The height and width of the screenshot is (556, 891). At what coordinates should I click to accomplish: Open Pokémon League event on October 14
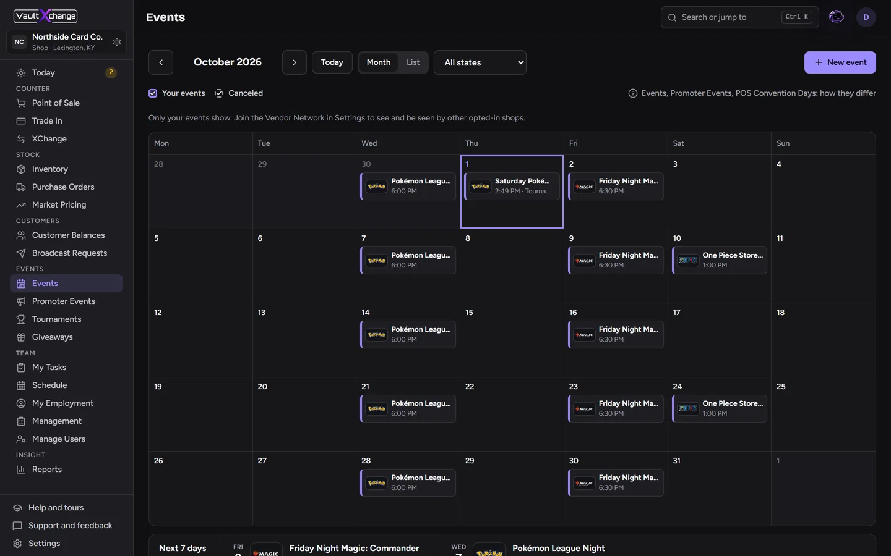pyautogui.click(x=408, y=334)
